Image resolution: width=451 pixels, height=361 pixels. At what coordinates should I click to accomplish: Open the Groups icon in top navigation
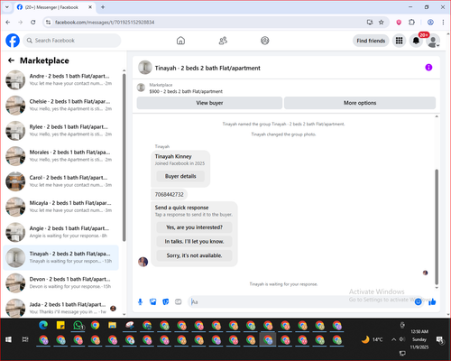(x=265, y=41)
